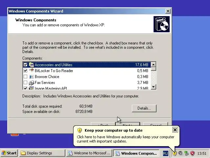The height and width of the screenshot is (158, 210).
Task: Select the Accessories and Utilities row label
Action: point(53,65)
